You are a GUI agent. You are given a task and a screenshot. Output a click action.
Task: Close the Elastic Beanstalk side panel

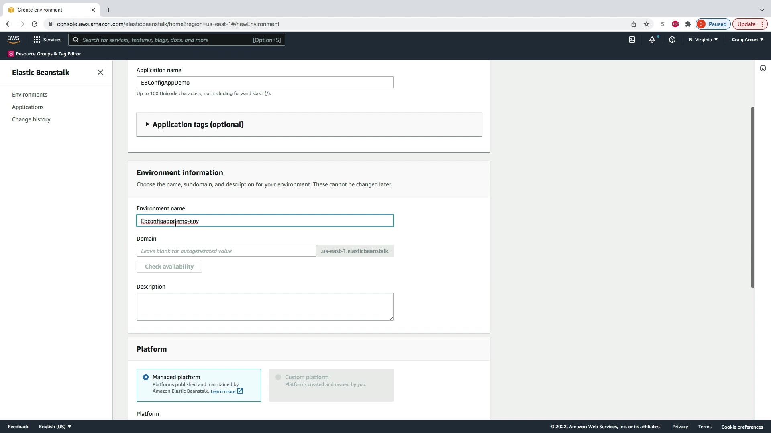click(x=100, y=72)
